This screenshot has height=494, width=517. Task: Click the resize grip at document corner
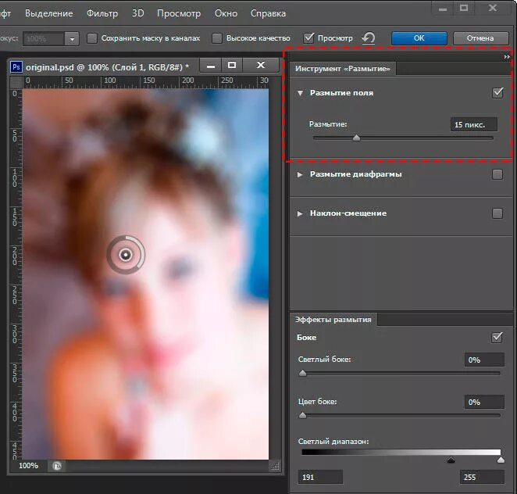pyautogui.click(x=274, y=466)
